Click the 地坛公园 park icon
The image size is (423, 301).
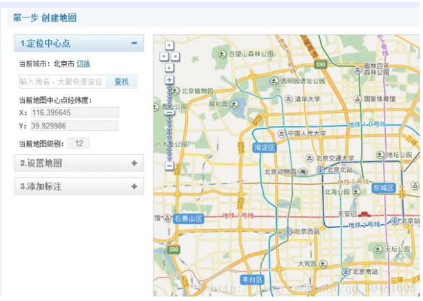point(380,155)
